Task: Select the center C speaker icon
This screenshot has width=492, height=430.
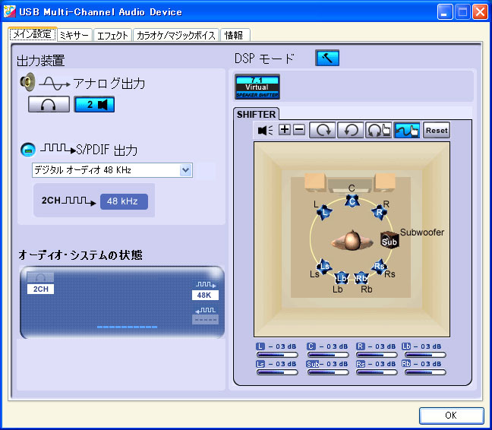Action: pos(352,201)
